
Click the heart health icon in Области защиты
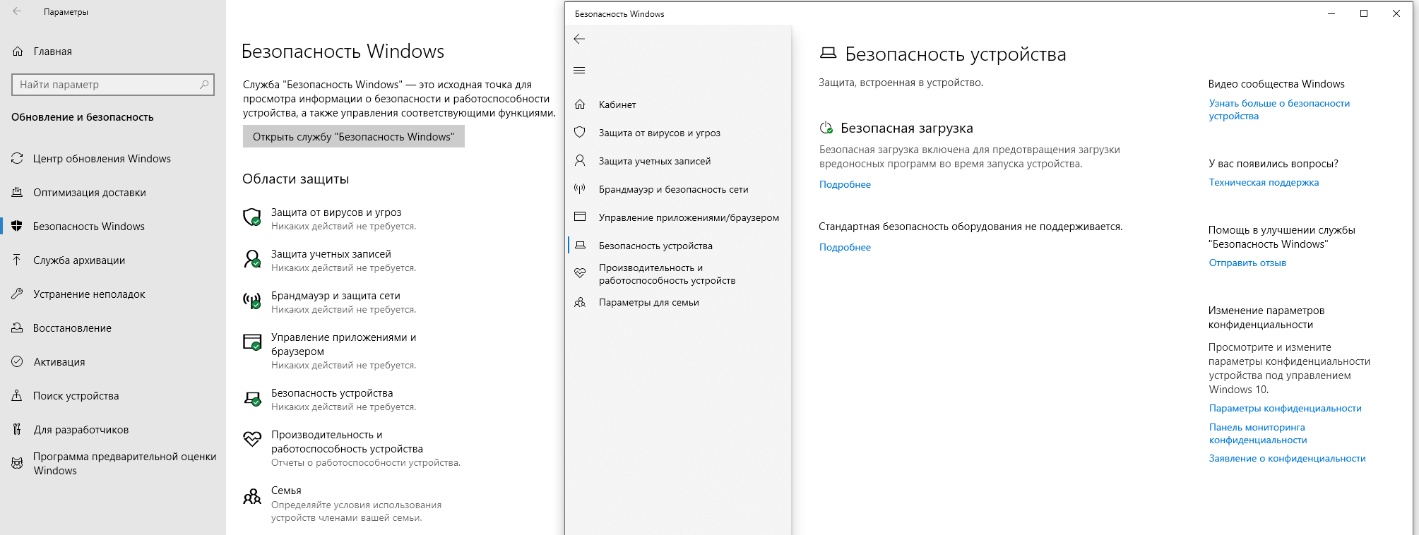[x=252, y=440]
